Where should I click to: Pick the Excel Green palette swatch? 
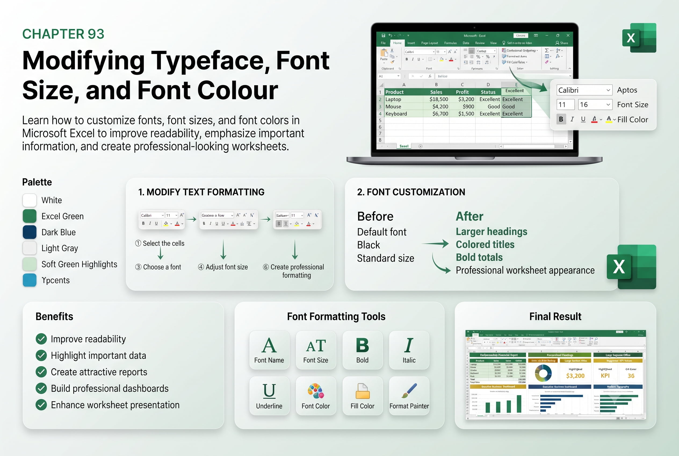pyautogui.click(x=30, y=216)
